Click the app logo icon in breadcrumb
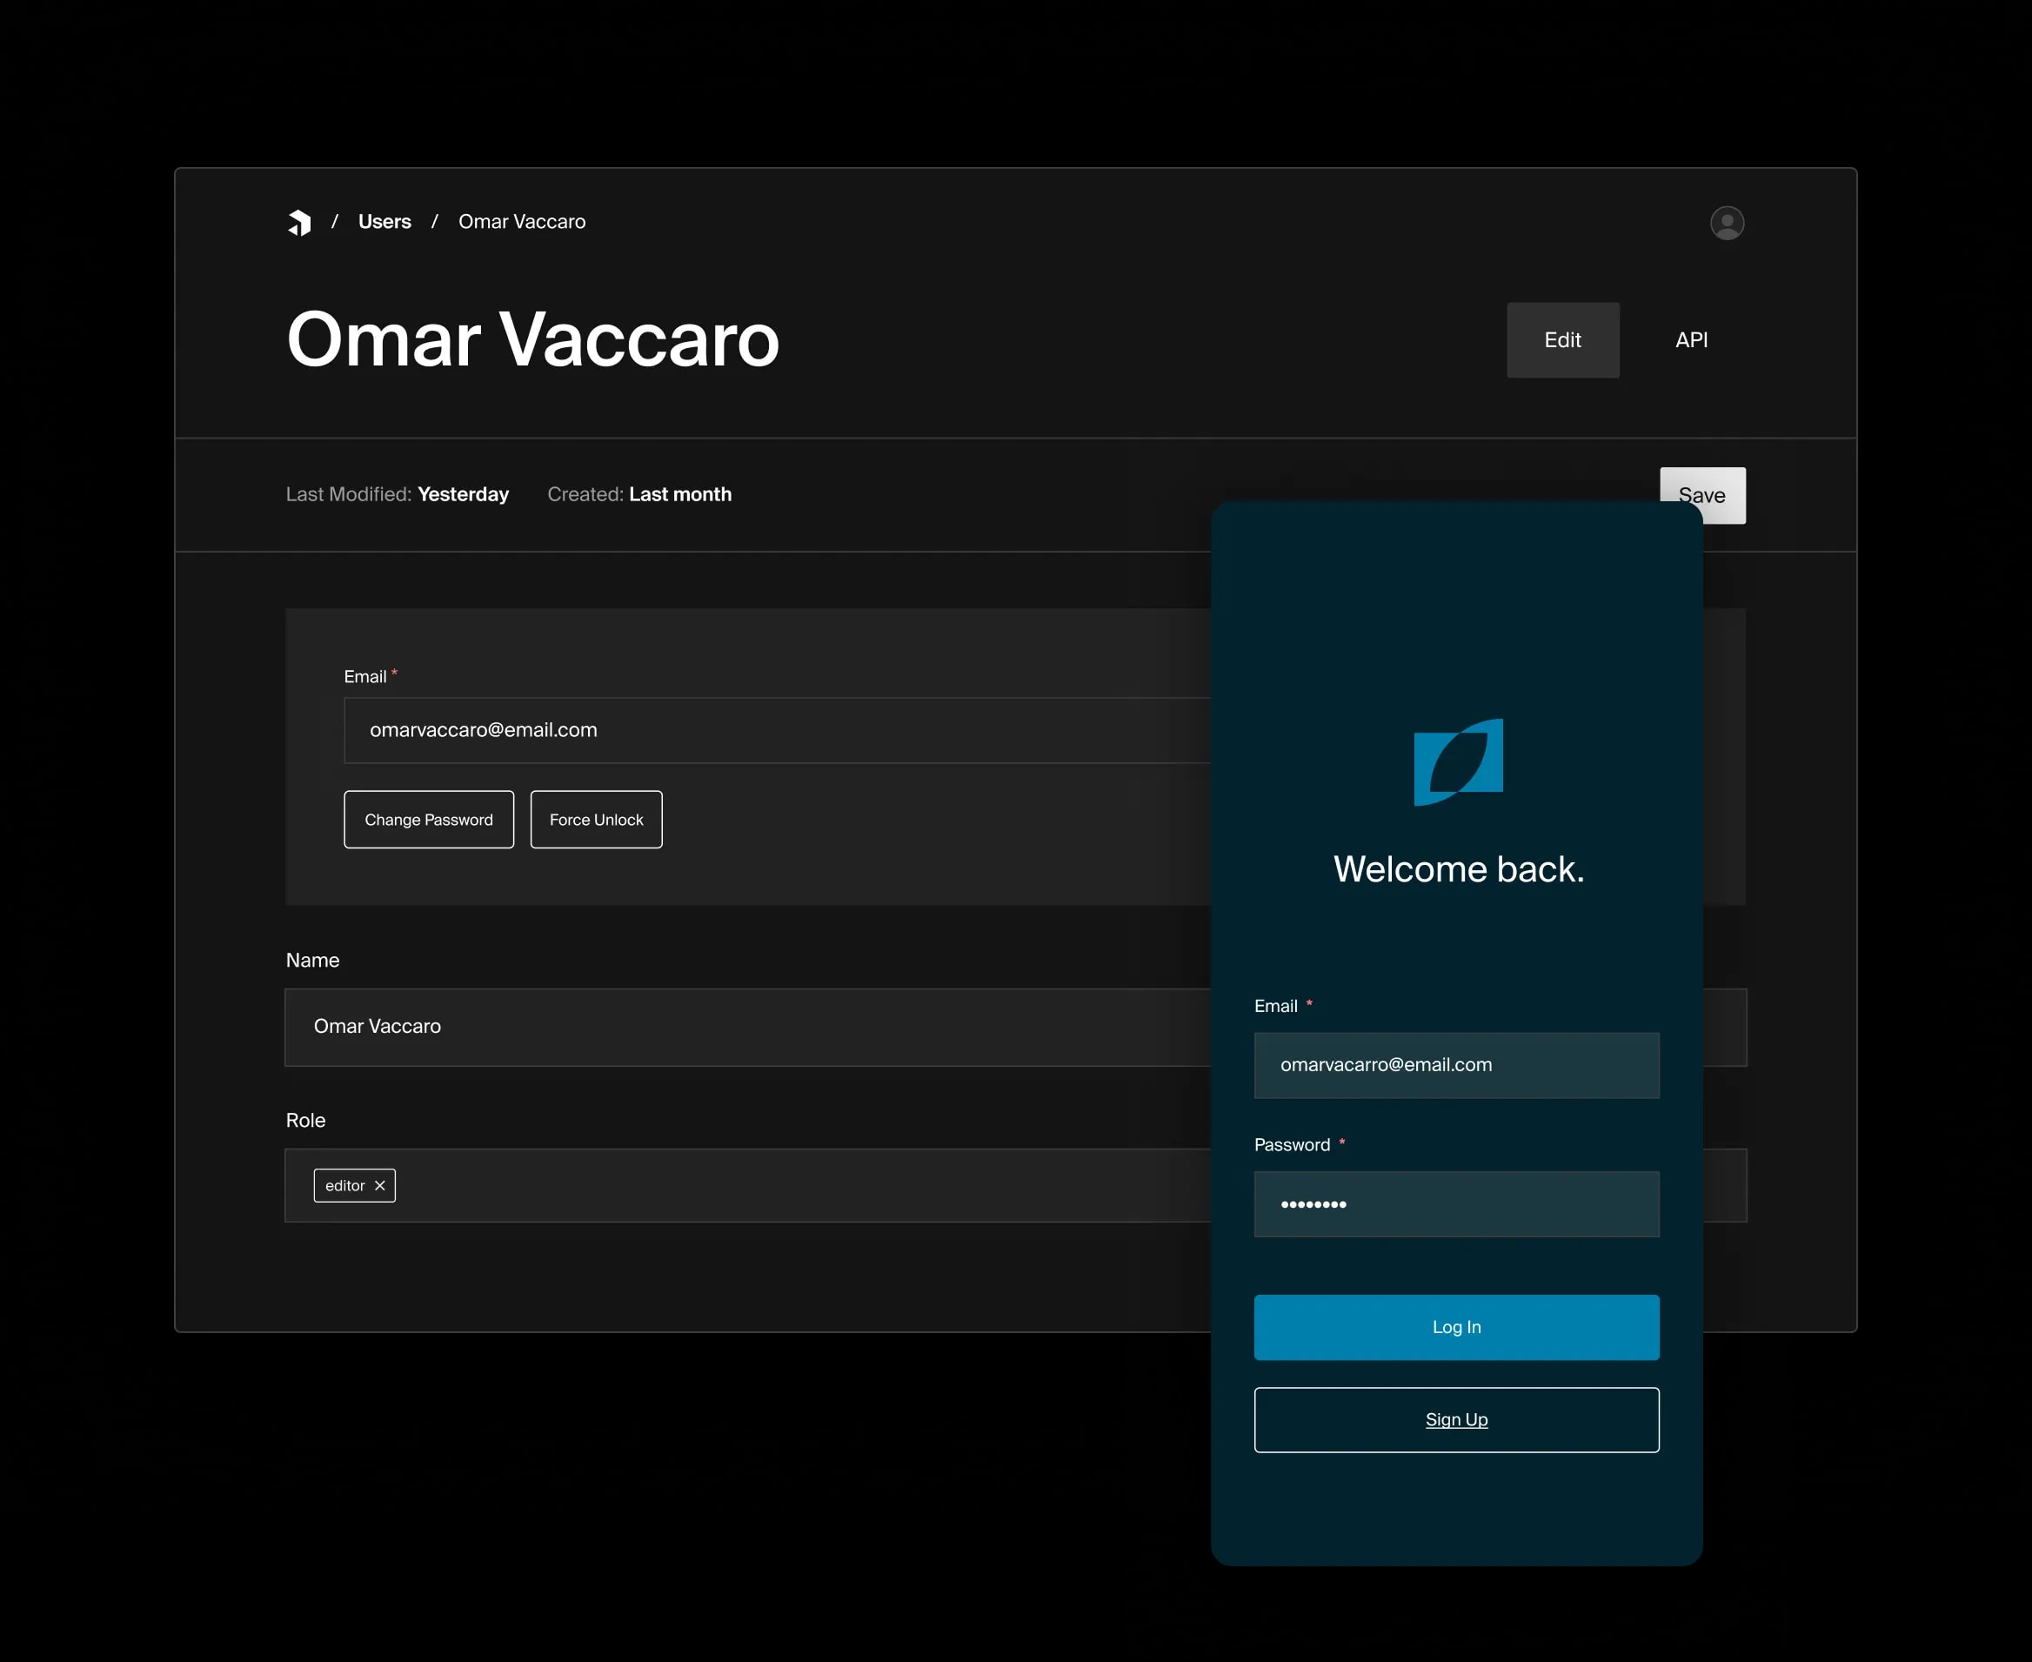This screenshot has height=1662, width=2032. click(x=298, y=221)
